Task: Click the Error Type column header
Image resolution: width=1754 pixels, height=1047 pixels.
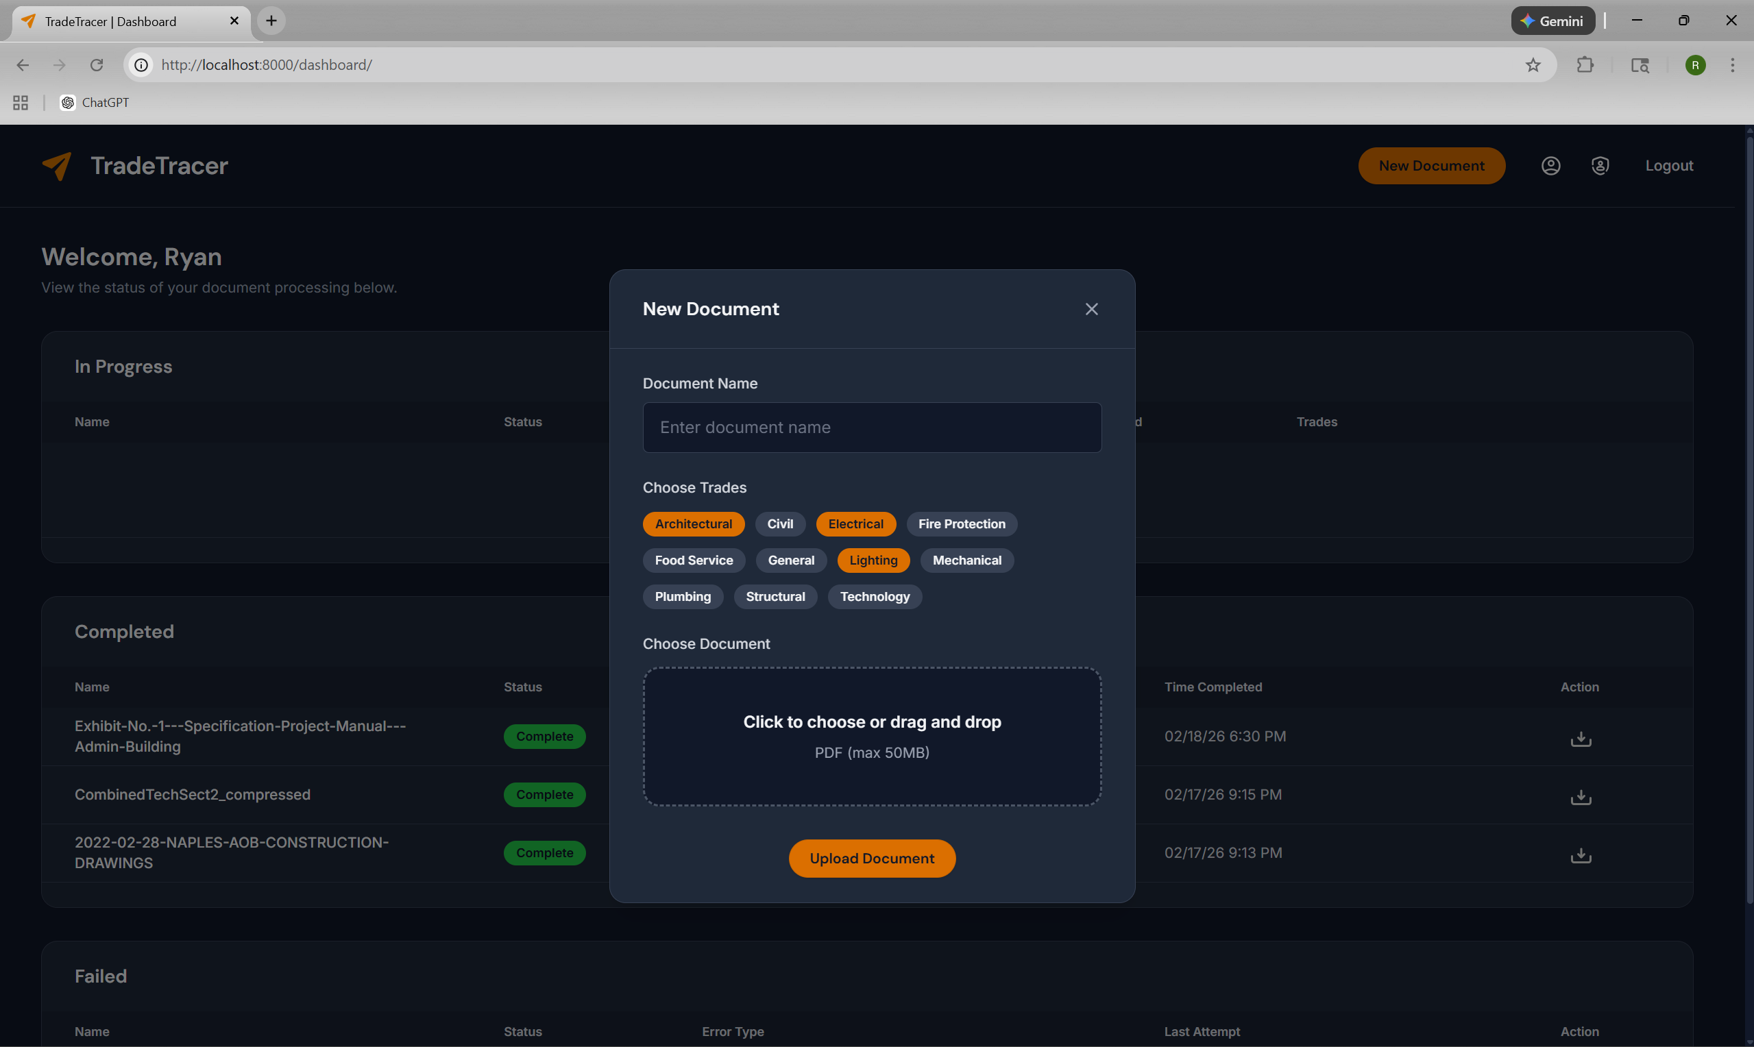Action: tap(732, 1031)
